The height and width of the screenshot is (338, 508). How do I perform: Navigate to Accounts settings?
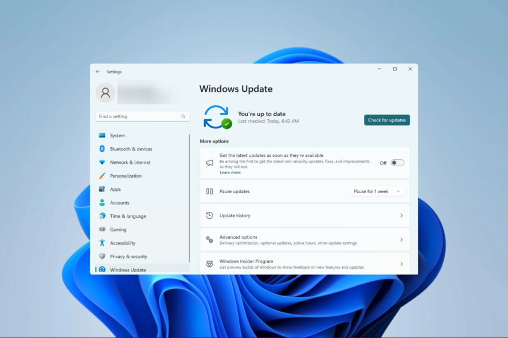tap(142, 203)
